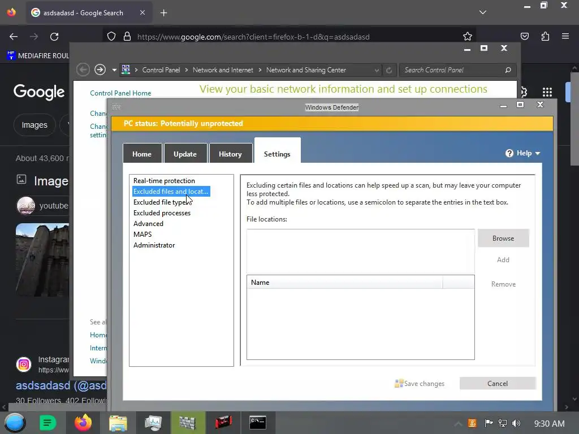Open recent locations dropdown in Control Panel
579x434 pixels.
(114, 70)
